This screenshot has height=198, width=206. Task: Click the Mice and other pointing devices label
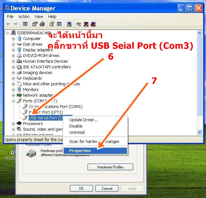pos(51,84)
